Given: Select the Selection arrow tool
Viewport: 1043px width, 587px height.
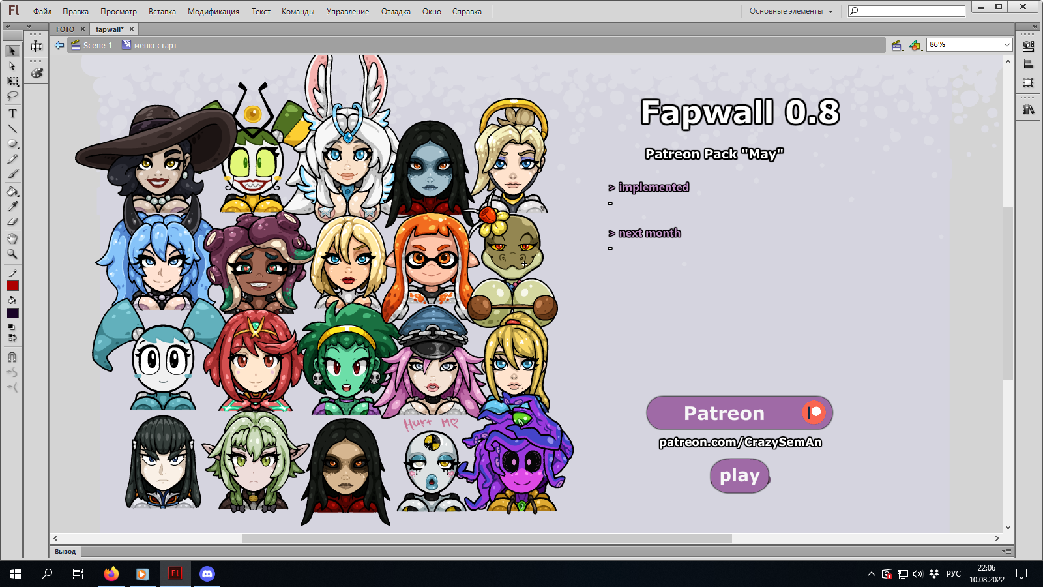Looking at the screenshot, I should (12, 51).
